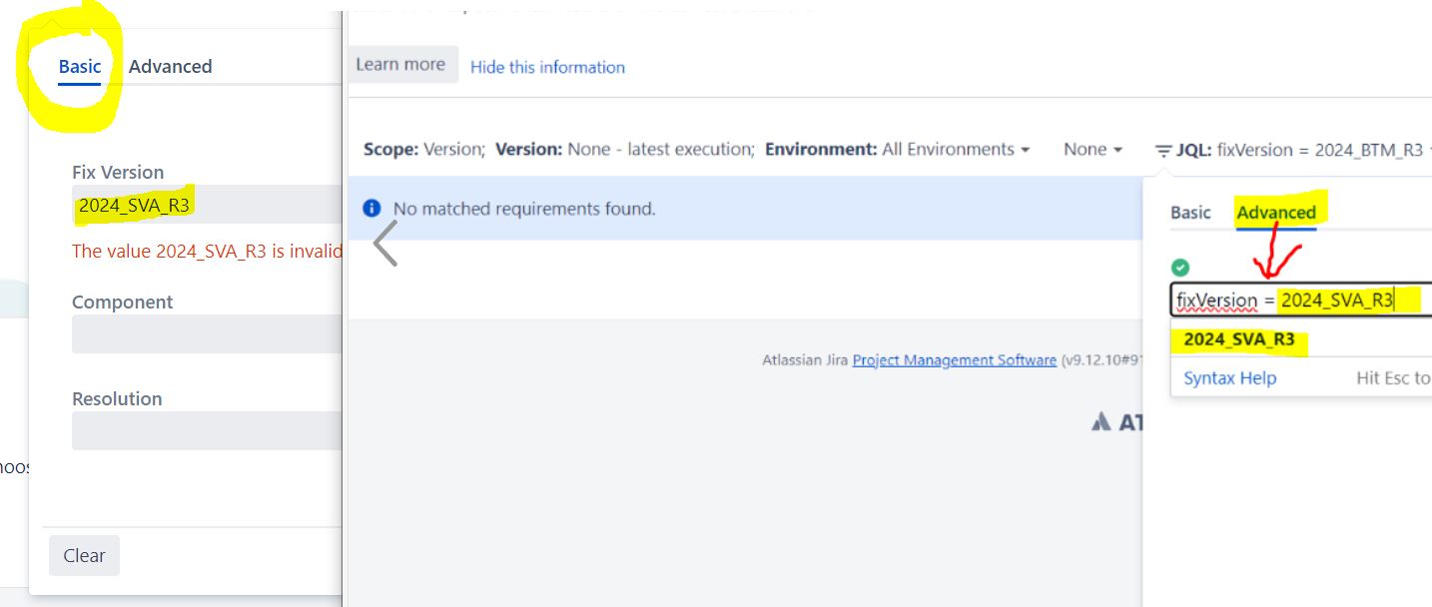Click the Hide this information link

[547, 67]
